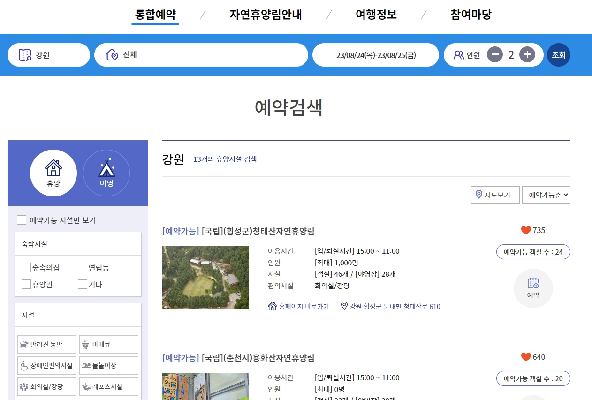Select the 물놀이장 water play filter icon

coord(108,365)
